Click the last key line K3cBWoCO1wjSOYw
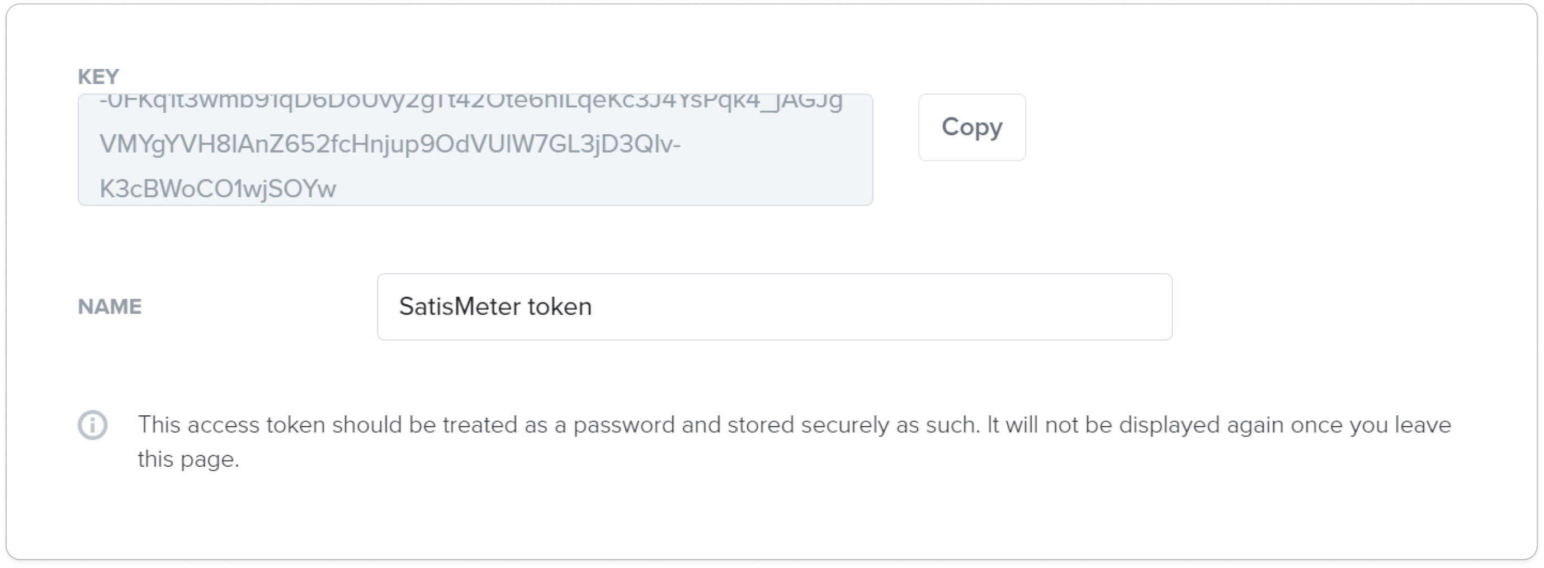 218,189
